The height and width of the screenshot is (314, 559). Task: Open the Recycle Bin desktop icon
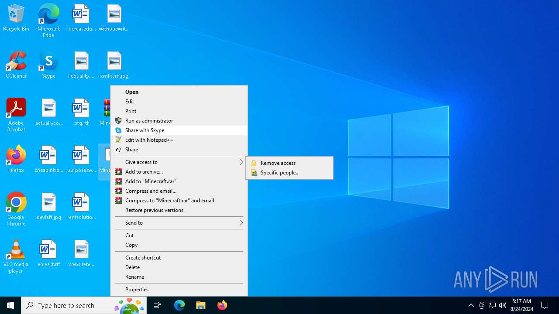coord(16,18)
